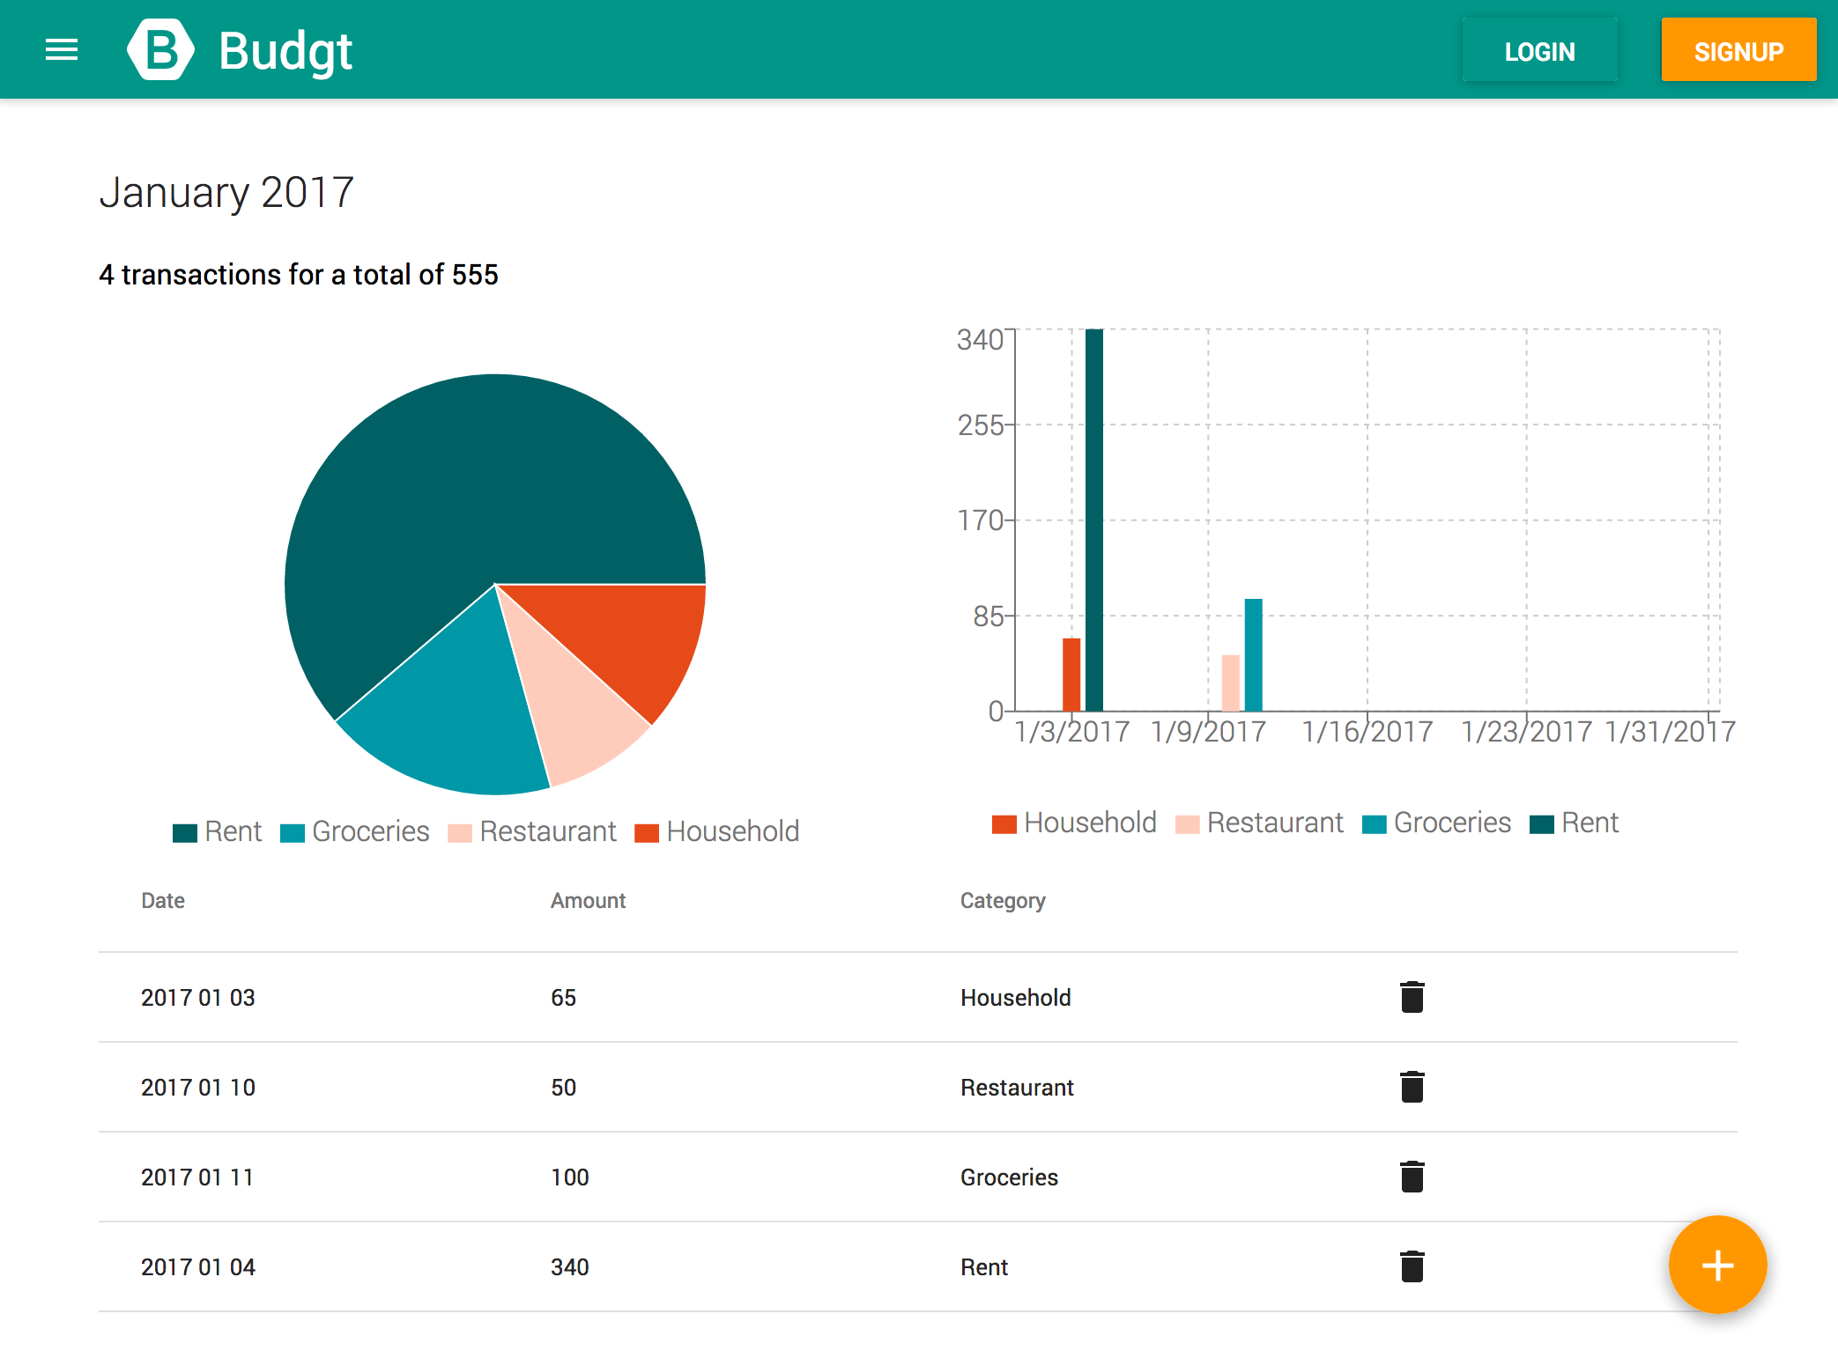Delete the Household transaction row
The height and width of the screenshot is (1351, 1838).
1412,997
